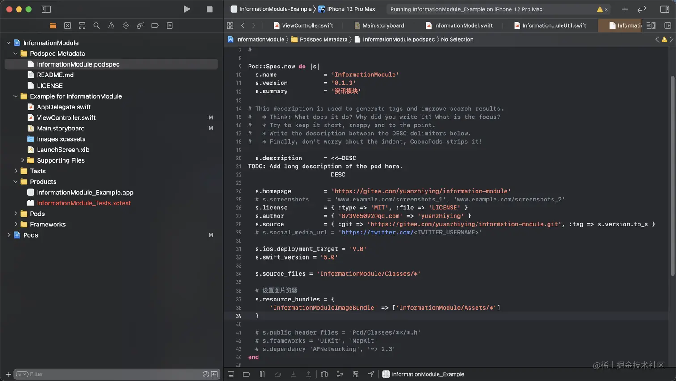Open the Report navigator
The height and width of the screenshot is (381, 676).
click(169, 25)
